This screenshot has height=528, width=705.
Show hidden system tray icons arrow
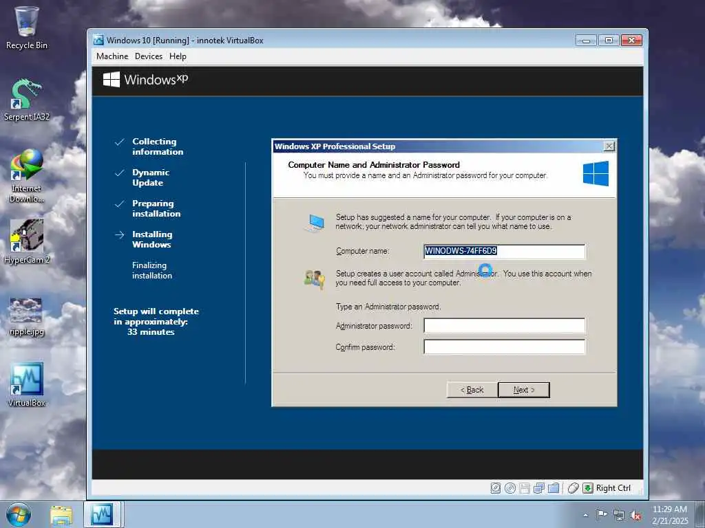pos(585,515)
